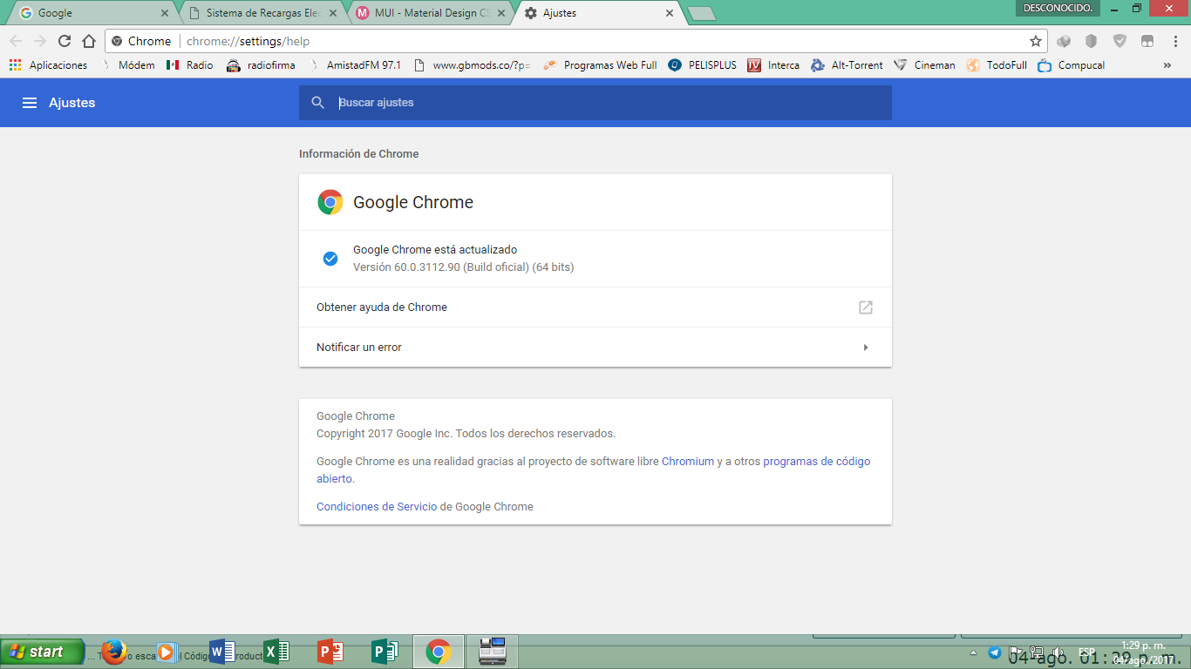Open Publisher from the taskbar

coord(384,652)
